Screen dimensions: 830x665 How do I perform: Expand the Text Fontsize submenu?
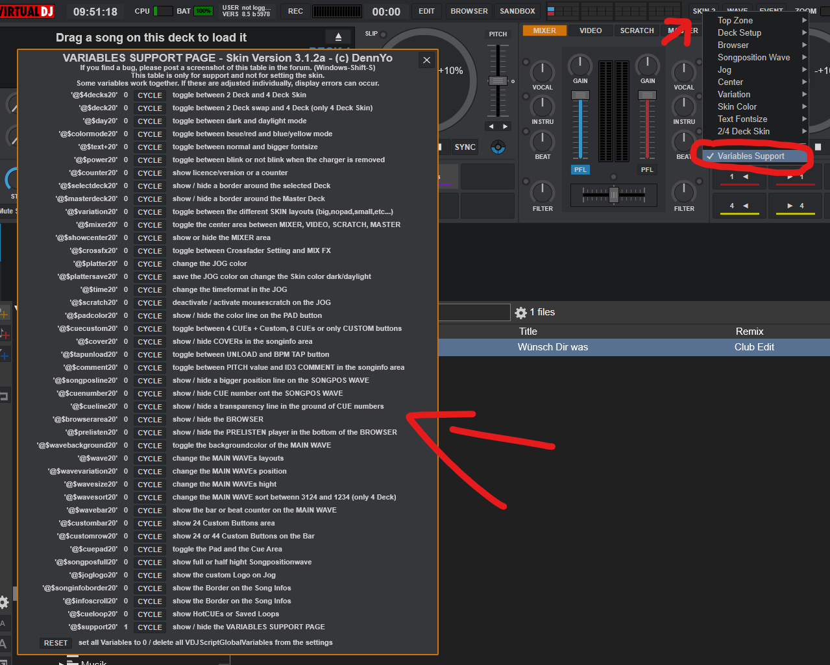click(x=755, y=119)
